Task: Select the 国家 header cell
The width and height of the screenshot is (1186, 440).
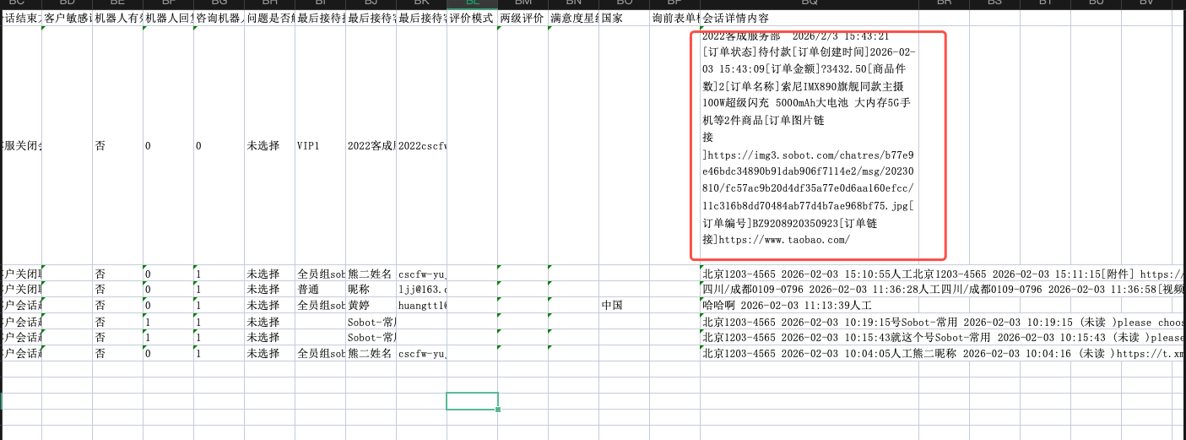Action: pyautogui.click(x=624, y=18)
